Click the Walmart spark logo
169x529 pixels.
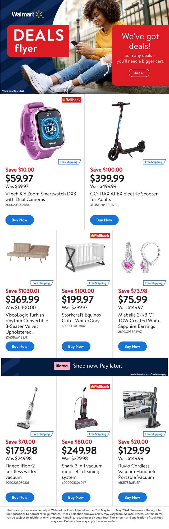point(39,14)
